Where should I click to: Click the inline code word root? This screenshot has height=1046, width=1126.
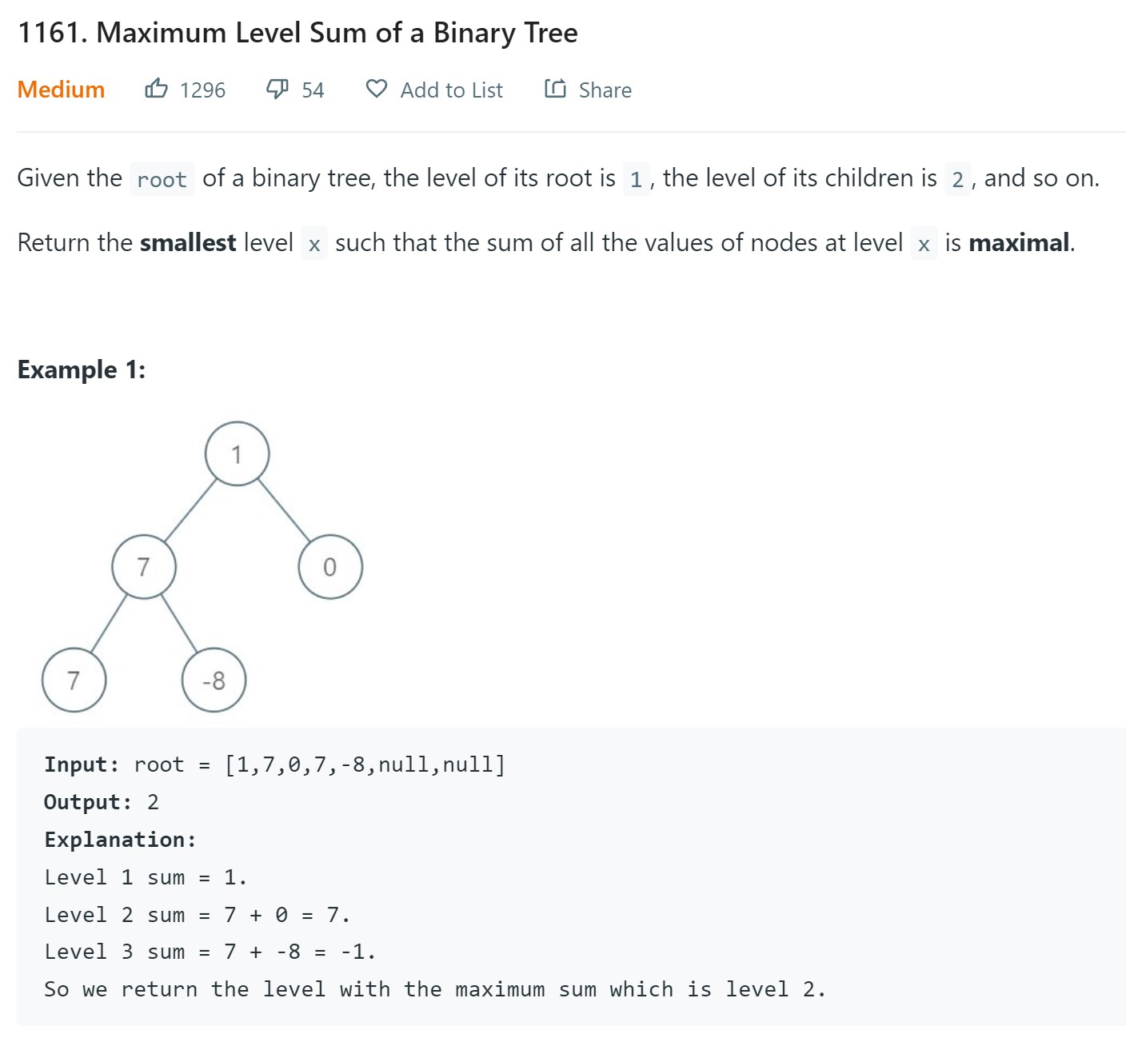coord(162,179)
